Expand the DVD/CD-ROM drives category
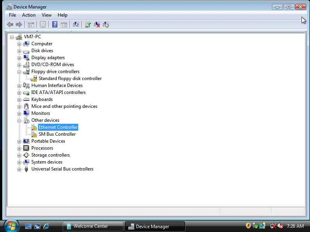310x232 pixels. click(x=19, y=65)
